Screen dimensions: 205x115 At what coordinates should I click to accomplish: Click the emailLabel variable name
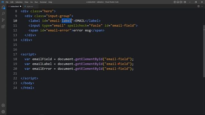click(x=42, y=64)
